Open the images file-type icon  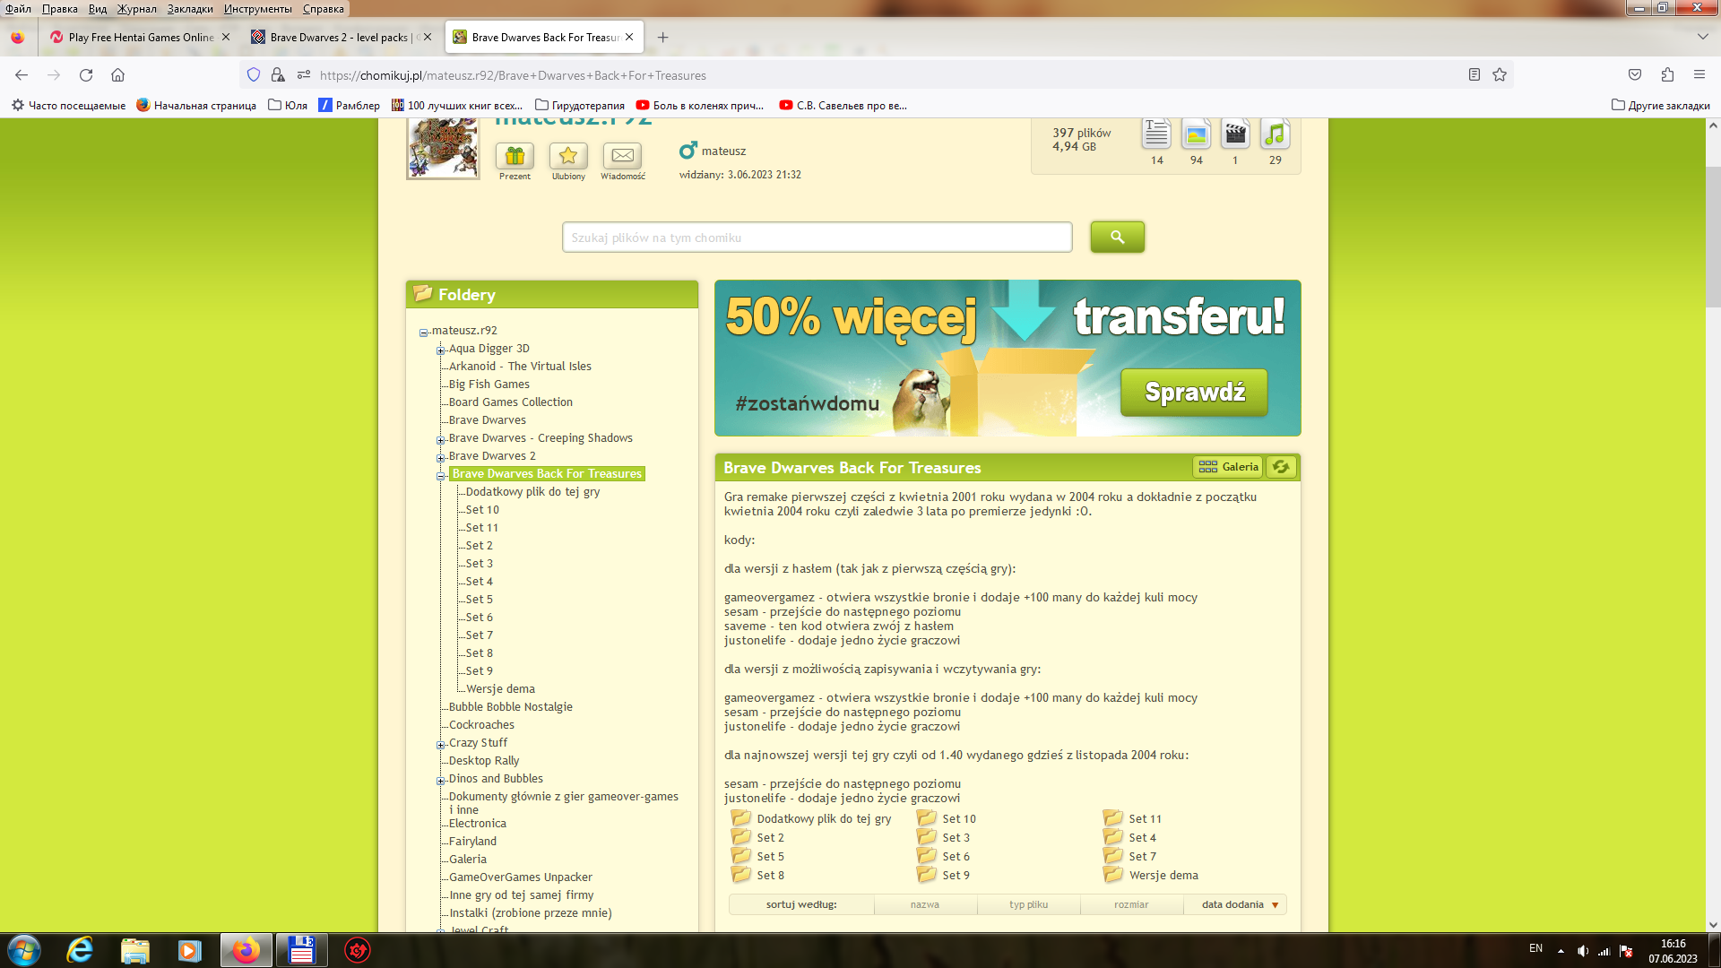click(x=1196, y=134)
